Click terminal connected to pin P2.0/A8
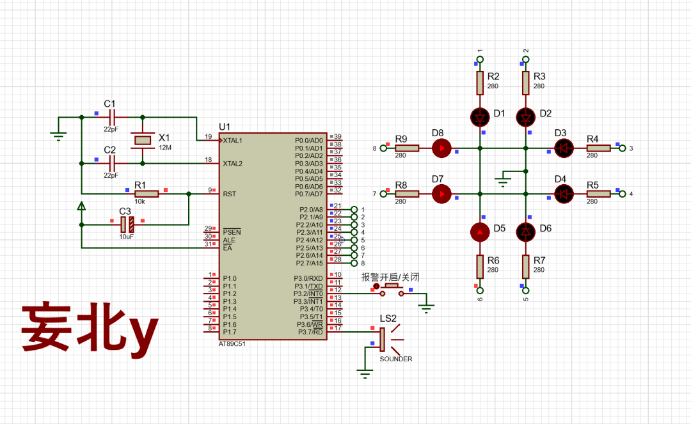The width and height of the screenshot is (691, 424). click(354, 210)
